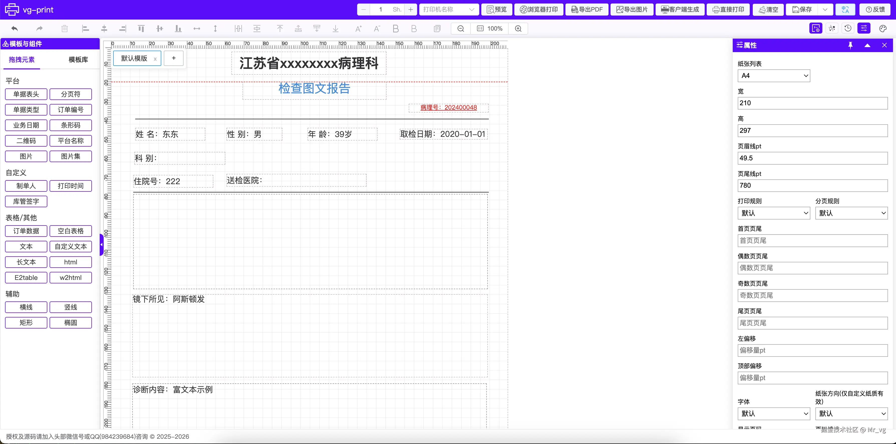This screenshot has height=444, width=896.
Task: Click the 页眉线pt input field
Action: (x=812, y=158)
